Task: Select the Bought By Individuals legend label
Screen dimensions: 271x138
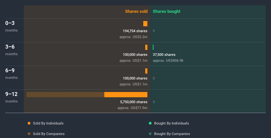Action: point(171,123)
